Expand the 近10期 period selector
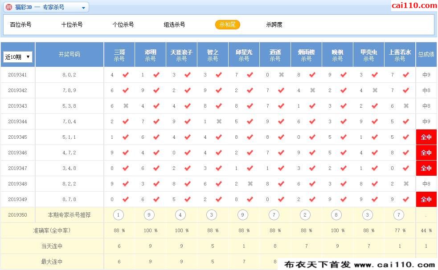 [17, 57]
